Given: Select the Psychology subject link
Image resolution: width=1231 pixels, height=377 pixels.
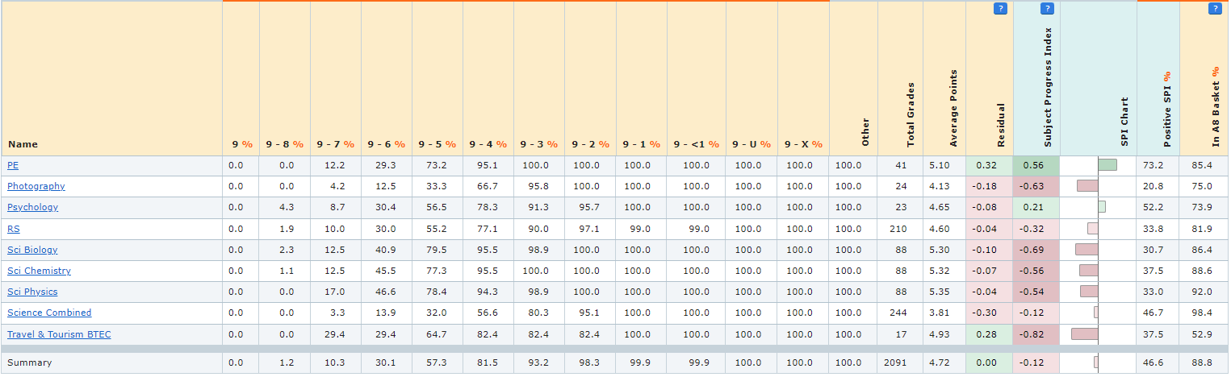Looking at the screenshot, I should [33, 207].
